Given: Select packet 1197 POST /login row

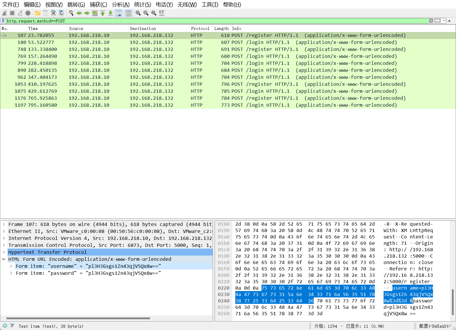Looking at the screenshot, I should pyautogui.click(x=228, y=105).
